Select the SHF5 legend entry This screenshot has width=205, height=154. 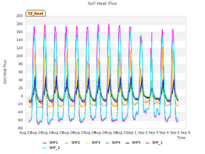[133, 142]
